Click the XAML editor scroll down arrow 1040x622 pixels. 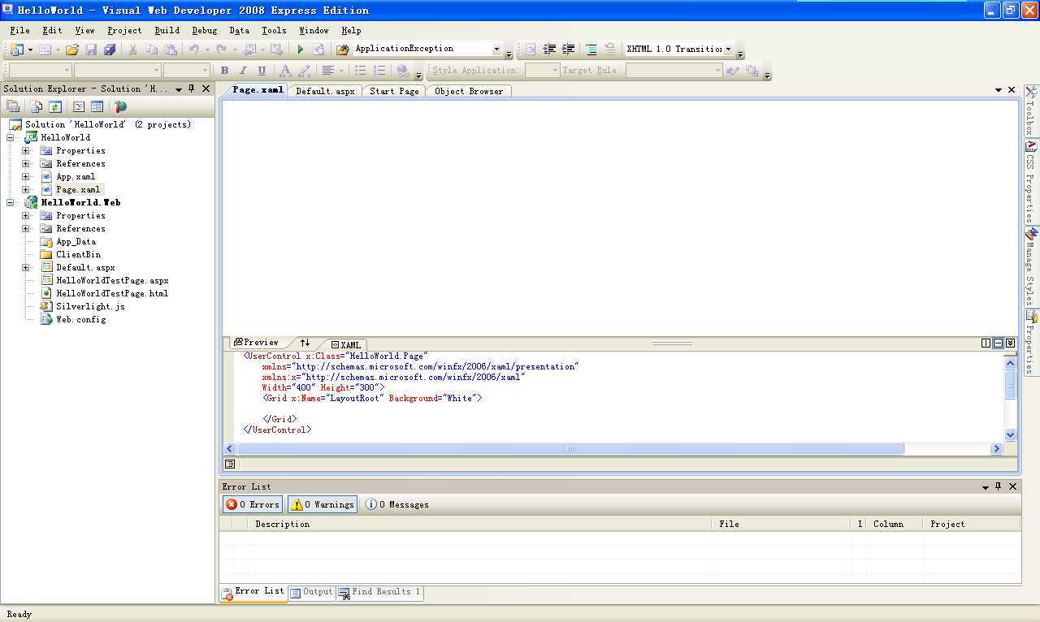click(1011, 435)
